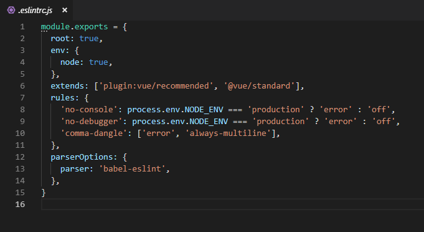Click line number 7 in gutter

[22, 98]
